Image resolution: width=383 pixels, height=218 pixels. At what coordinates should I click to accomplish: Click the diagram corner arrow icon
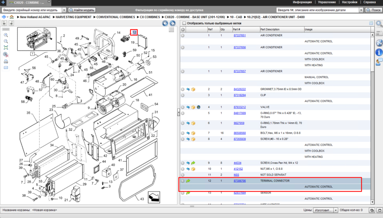[x=154, y=197]
